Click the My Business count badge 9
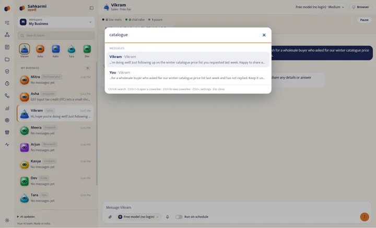The width and height of the screenshot is (376, 228). tap(88, 68)
